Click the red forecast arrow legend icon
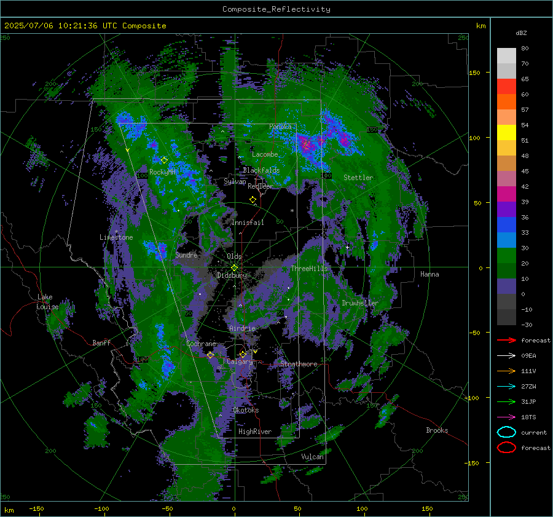Image resolution: width=553 pixels, height=517 pixels. pos(506,340)
